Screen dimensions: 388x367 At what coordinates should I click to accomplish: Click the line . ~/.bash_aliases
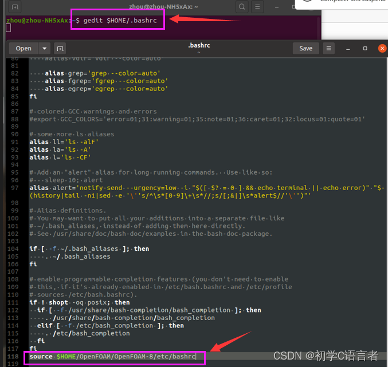point(78,256)
